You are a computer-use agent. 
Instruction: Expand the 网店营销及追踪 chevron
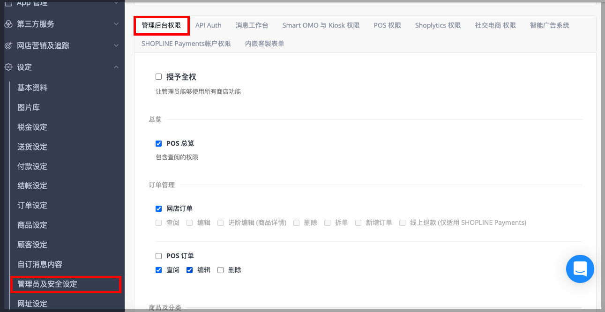coord(116,45)
